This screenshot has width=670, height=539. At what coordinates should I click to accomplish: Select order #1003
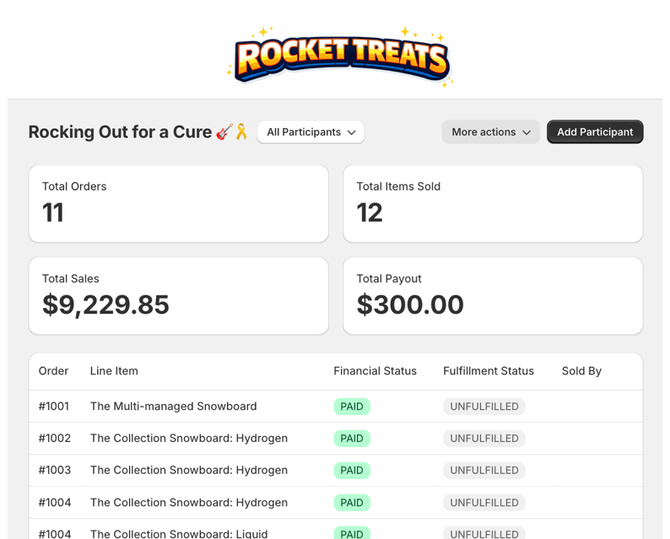[x=55, y=470]
